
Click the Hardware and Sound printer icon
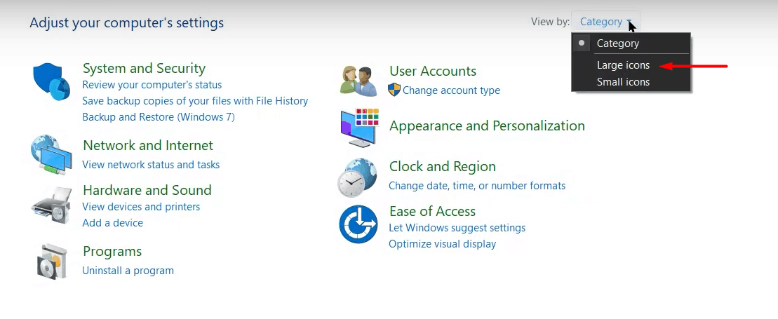pyautogui.click(x=51, y=205)
